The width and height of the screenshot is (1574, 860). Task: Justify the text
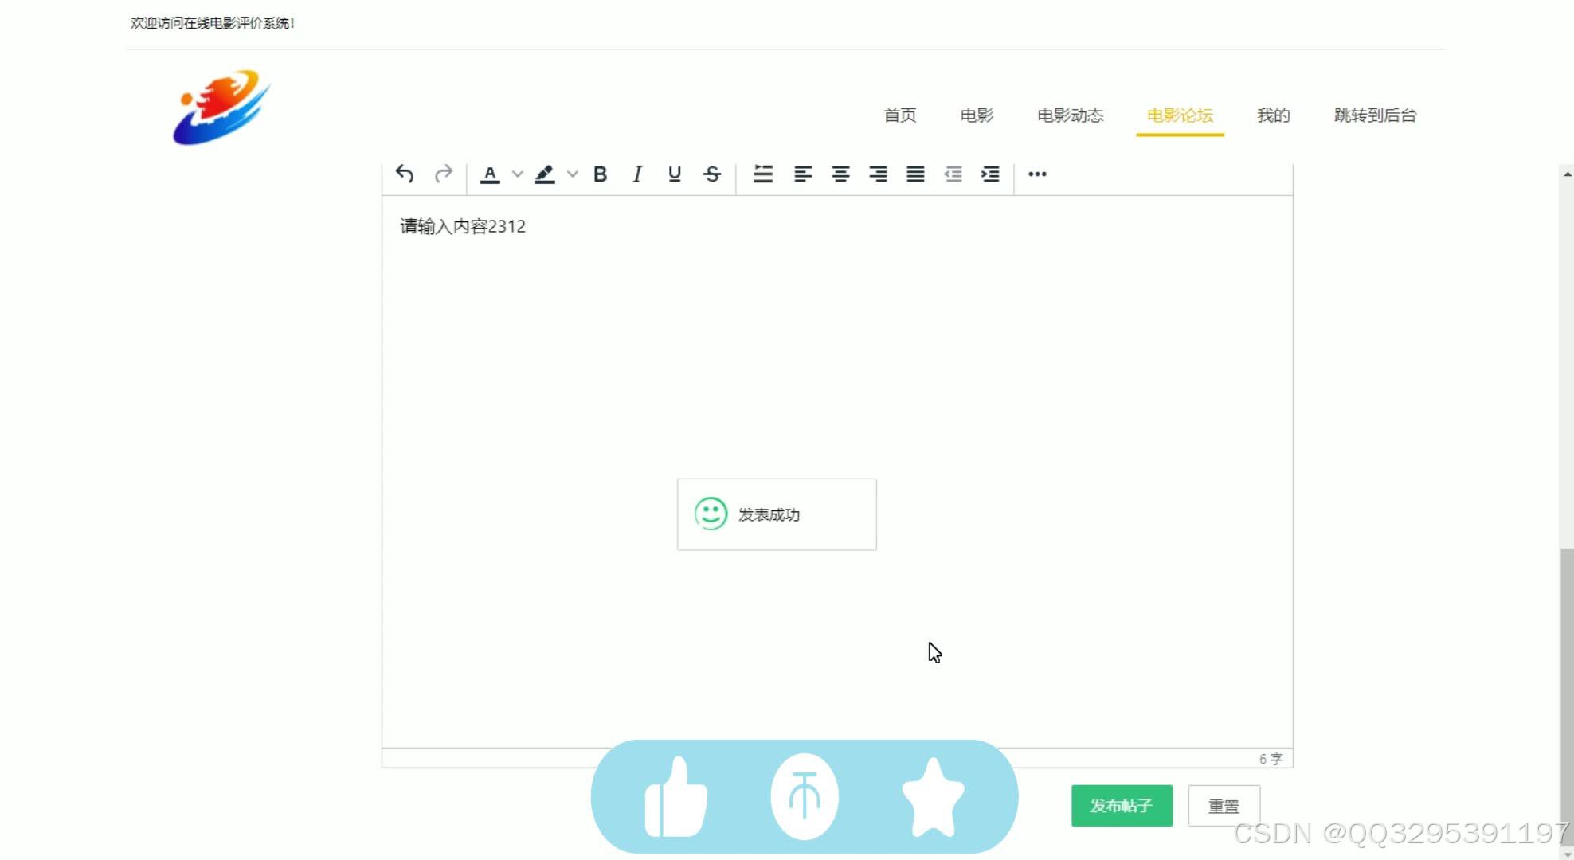pyautogui.click(x=915, y=174)
